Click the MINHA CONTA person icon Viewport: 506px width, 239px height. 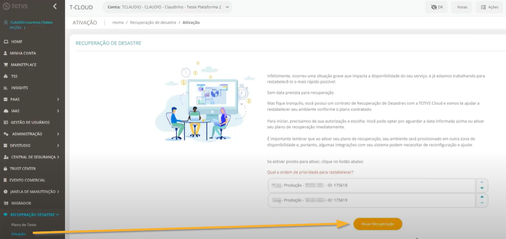(6, 53)
